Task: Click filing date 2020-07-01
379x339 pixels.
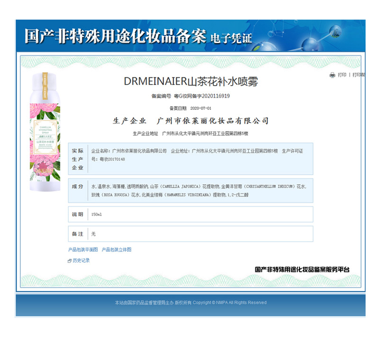Action: pyautogui.click(x=200, y=108)
